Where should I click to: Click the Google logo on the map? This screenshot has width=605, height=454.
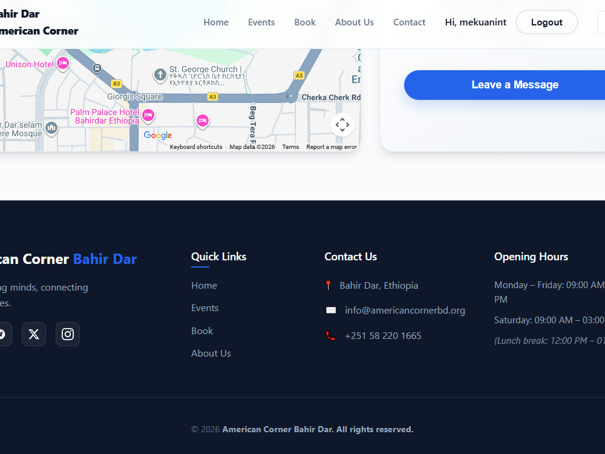[x=158, y=135]
